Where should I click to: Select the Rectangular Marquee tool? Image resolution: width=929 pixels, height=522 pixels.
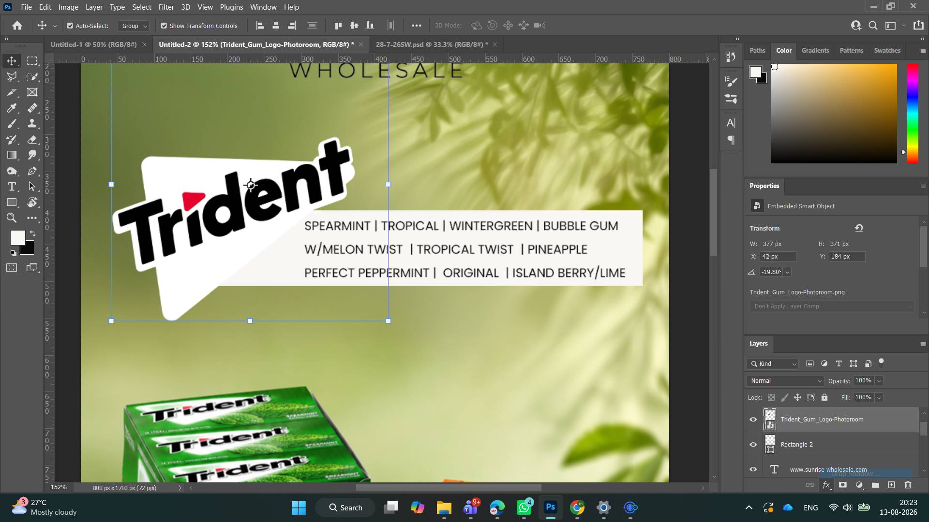(32, 61)
